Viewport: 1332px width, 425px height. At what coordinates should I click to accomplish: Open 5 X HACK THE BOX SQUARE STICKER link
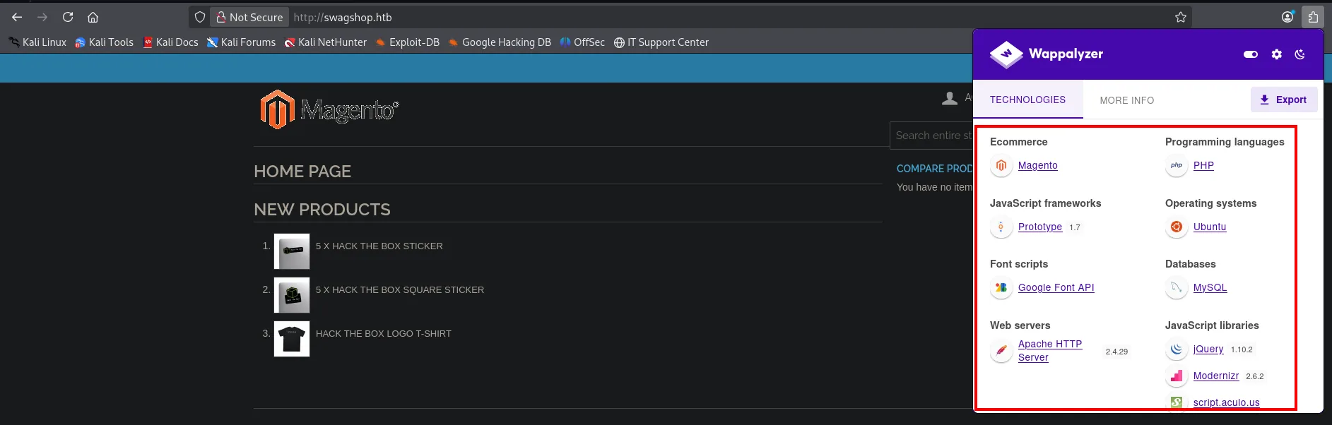point(400,290)
